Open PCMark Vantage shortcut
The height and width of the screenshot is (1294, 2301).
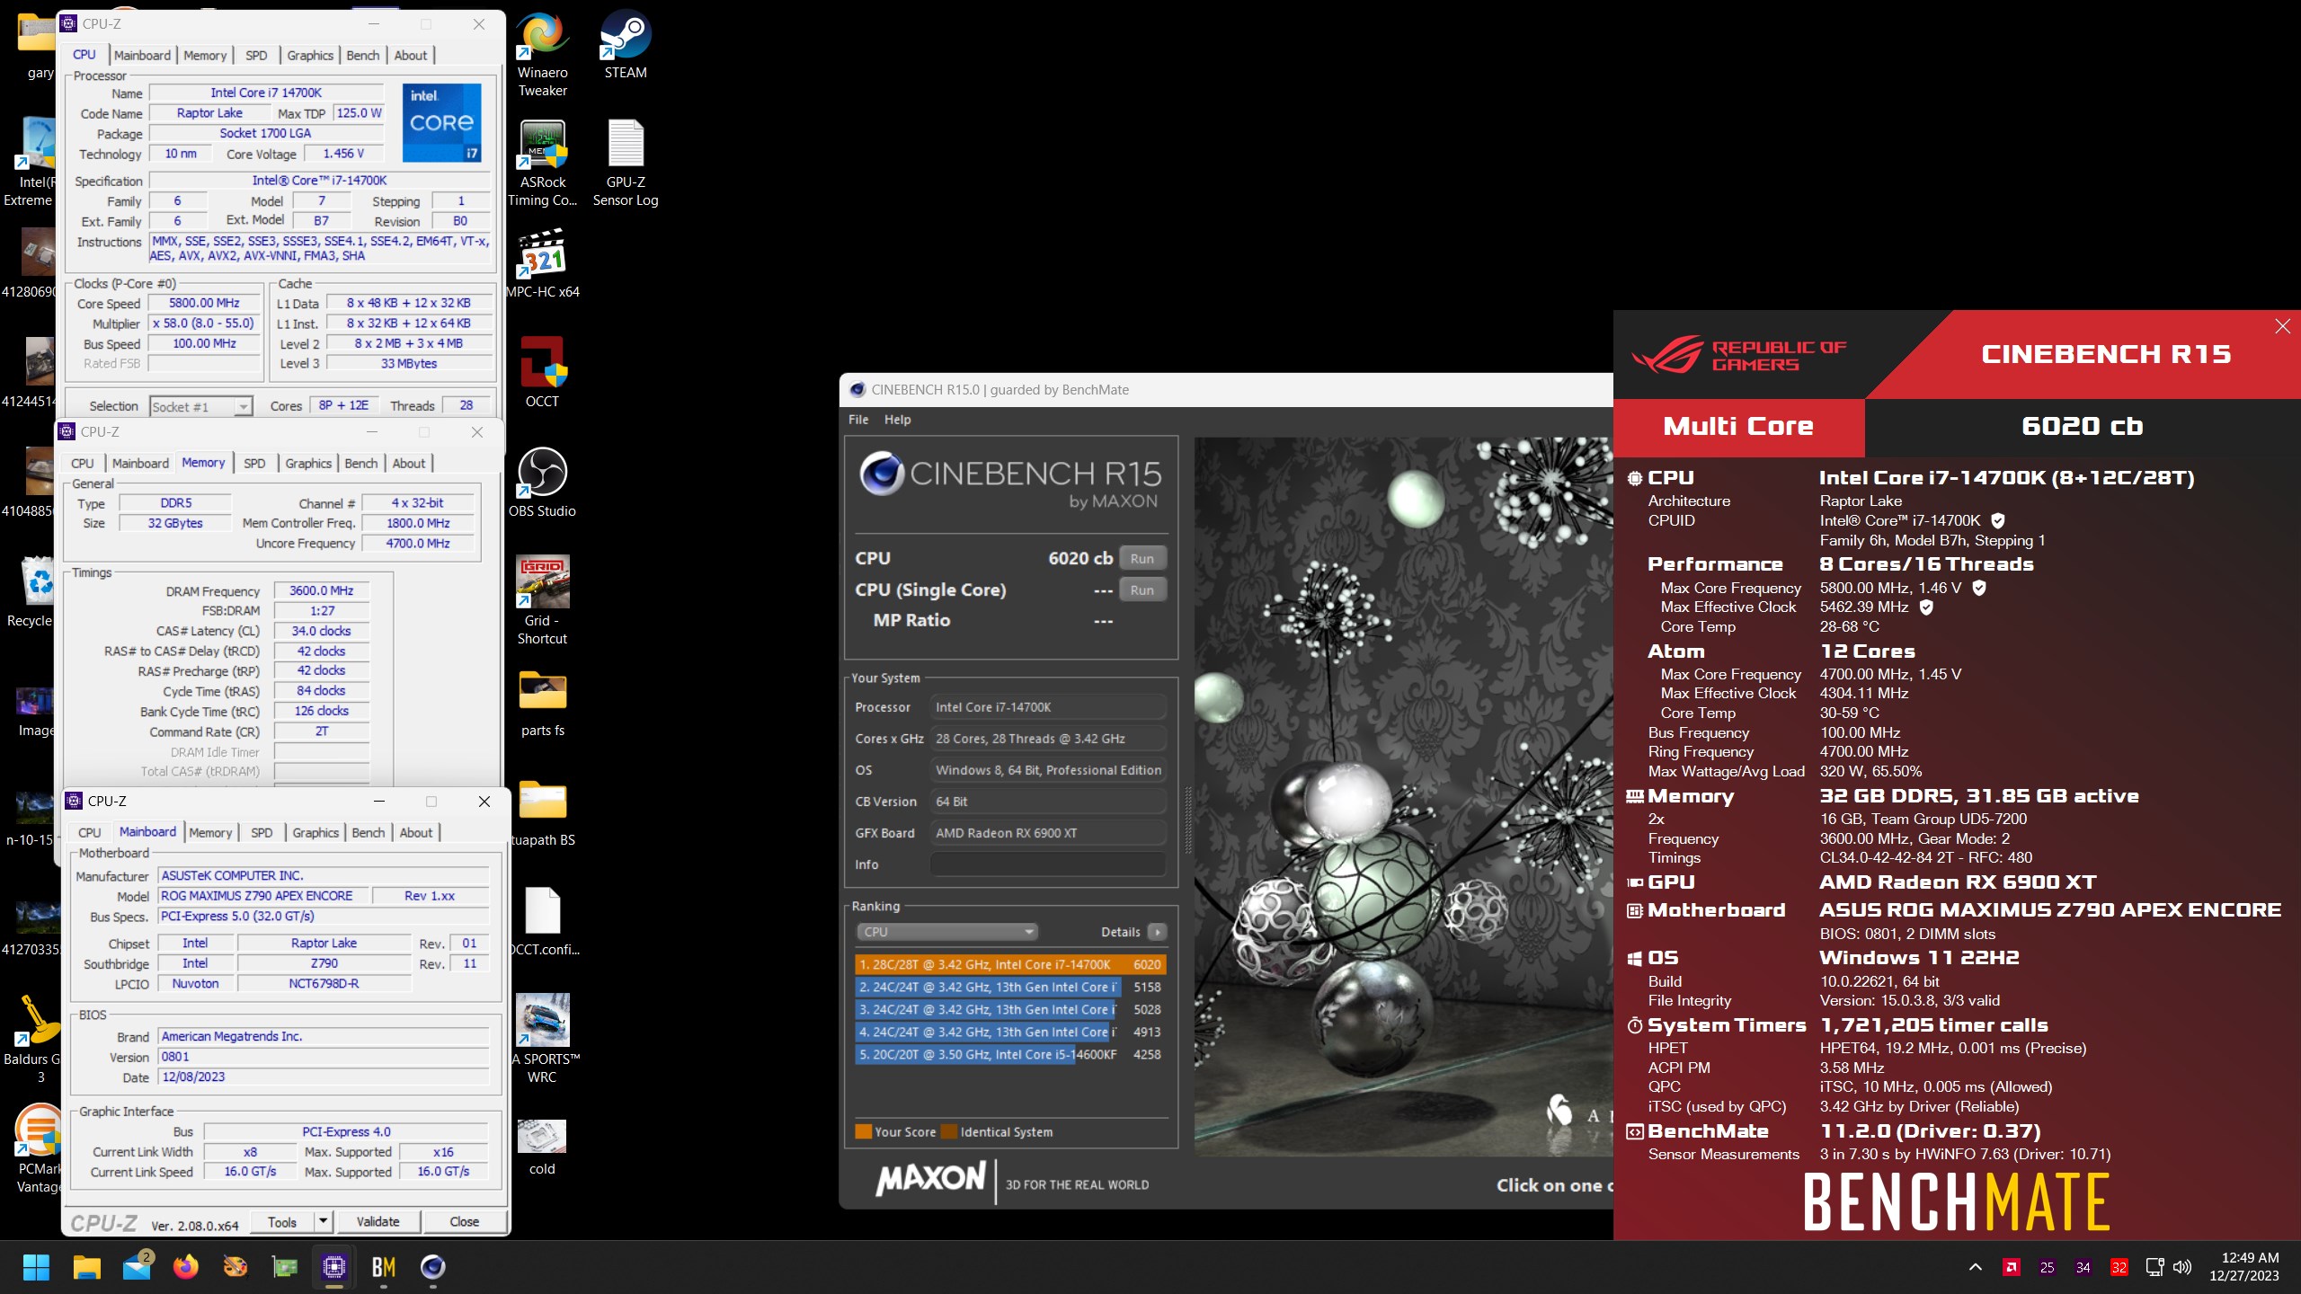38,1148
